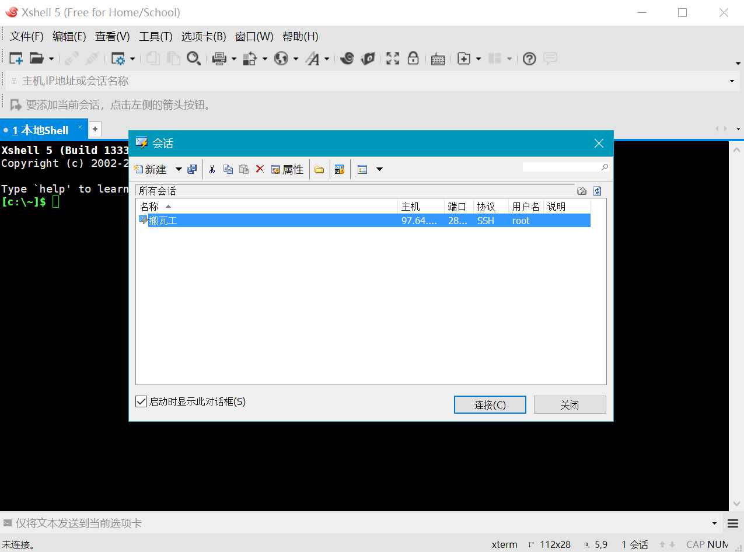
Task: Open 文件(F) menu
Action: pos(27,37)
